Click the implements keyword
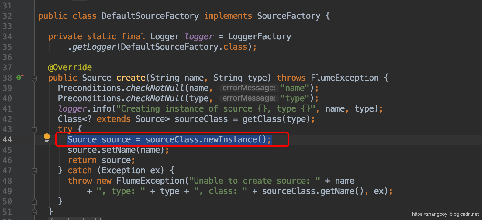The height and width of the screenshot is (220, 482). [228, 16]
